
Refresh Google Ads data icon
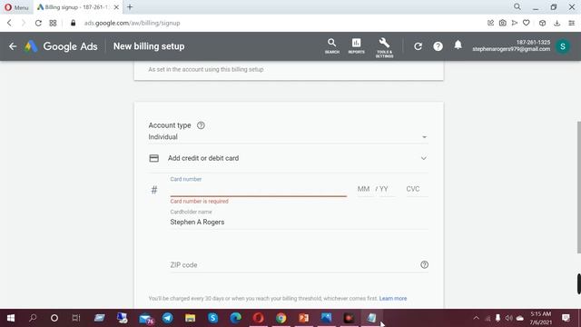(418, 46)
